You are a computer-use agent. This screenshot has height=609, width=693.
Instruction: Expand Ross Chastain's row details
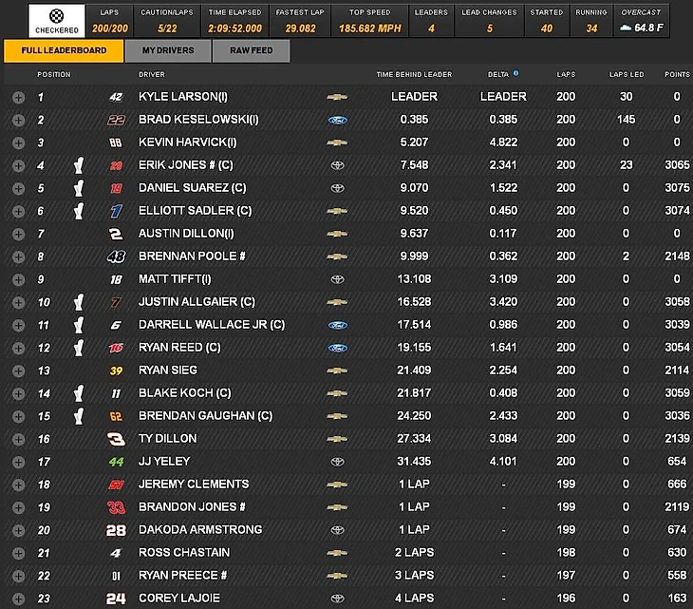coord(18,553)
